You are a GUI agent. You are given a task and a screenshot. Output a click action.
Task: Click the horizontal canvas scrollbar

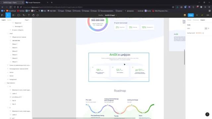pyautogui.click(x=84, y=118)
